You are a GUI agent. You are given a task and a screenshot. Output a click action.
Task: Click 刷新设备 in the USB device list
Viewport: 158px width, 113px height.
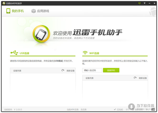click(x=71, y=71)
